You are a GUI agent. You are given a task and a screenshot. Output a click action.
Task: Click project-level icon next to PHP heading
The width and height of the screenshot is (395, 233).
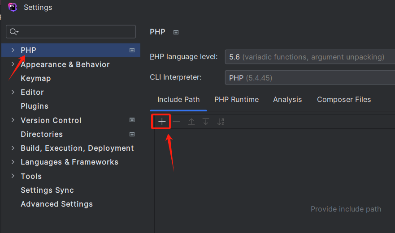(176, 32)
